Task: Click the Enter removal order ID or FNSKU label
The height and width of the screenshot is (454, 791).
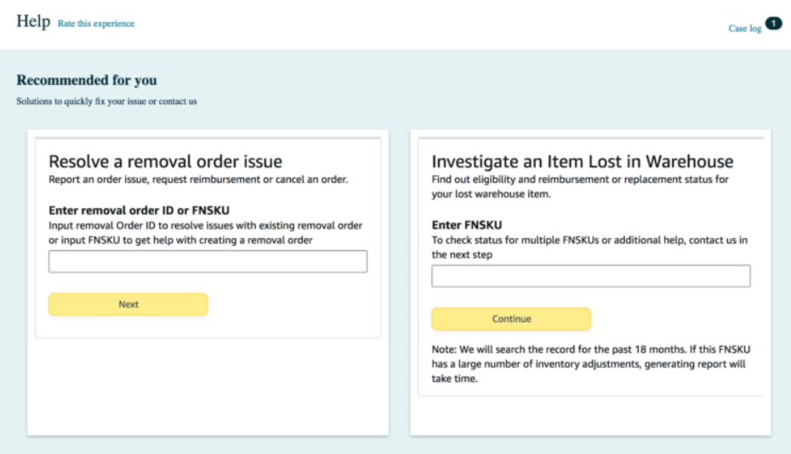Action: tap(139, 210)
